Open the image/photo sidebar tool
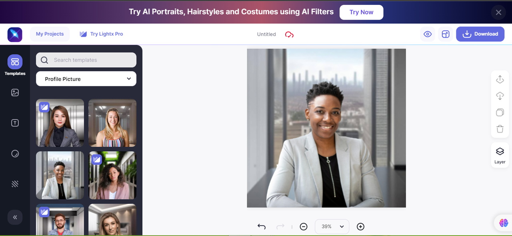512x236 pixels. [15, 93]
